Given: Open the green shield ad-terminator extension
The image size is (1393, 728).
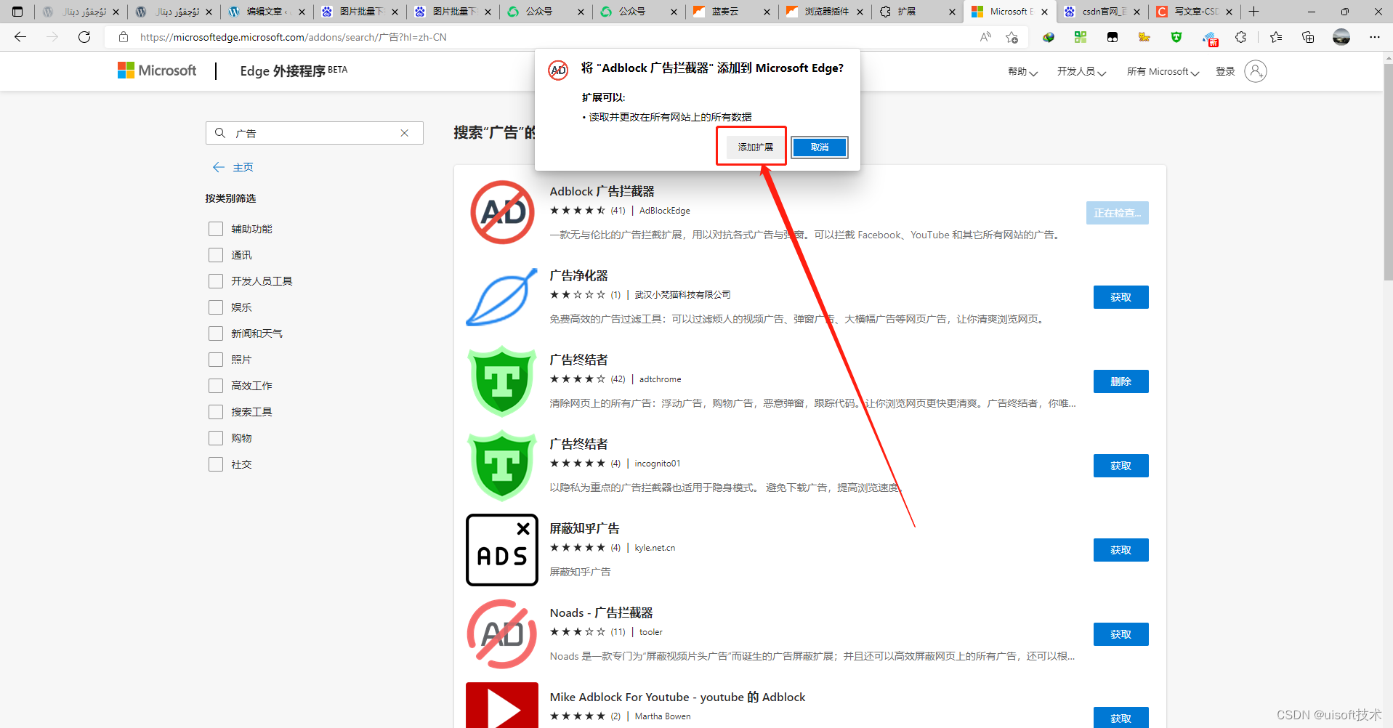Looking at the screenshot, I should click(x=1176, y=37).
